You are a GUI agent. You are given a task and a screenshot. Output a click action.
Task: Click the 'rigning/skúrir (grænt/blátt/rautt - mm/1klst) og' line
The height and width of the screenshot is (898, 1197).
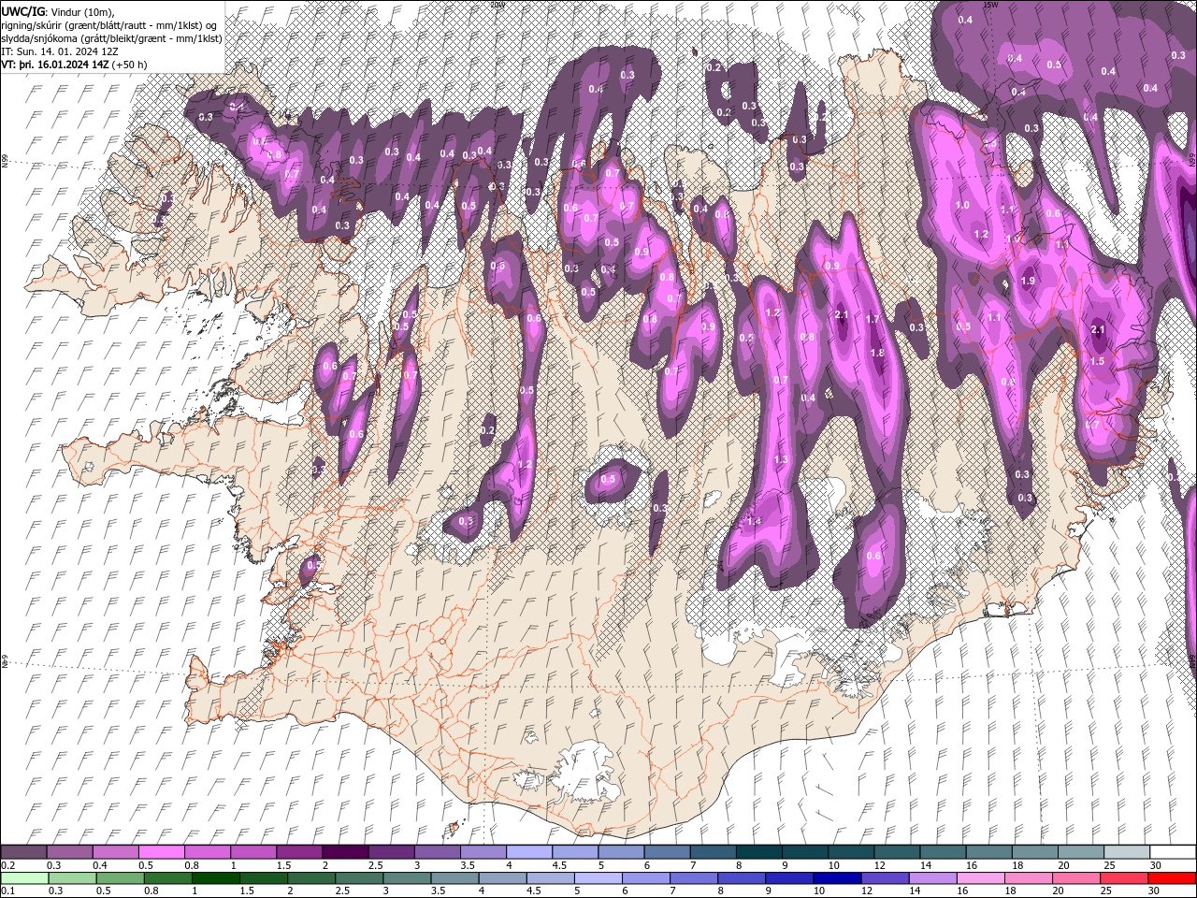click(110, 24)
